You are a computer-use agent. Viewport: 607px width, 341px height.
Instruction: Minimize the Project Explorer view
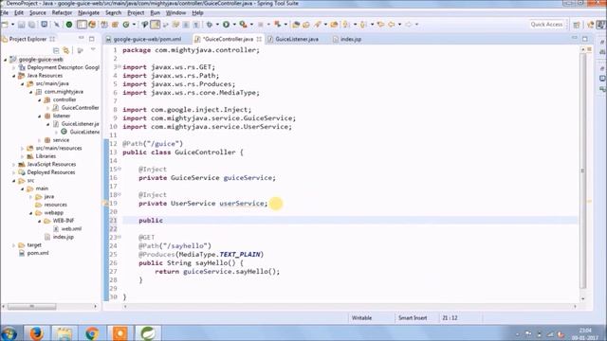click(x=82, y=39)
